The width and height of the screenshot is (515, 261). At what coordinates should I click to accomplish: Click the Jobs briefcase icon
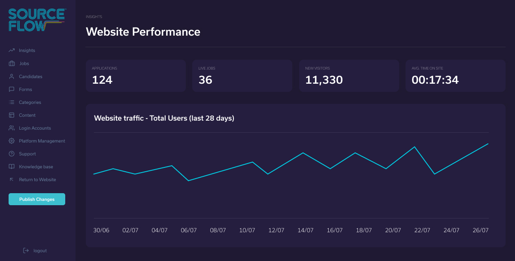click(12, 64)
